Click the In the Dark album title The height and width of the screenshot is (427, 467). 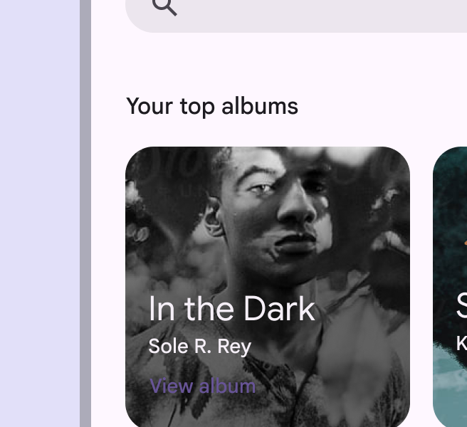pos(231,309)
